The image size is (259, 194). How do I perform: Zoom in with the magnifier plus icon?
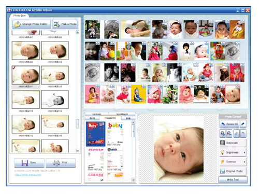(x=223, y=133)
